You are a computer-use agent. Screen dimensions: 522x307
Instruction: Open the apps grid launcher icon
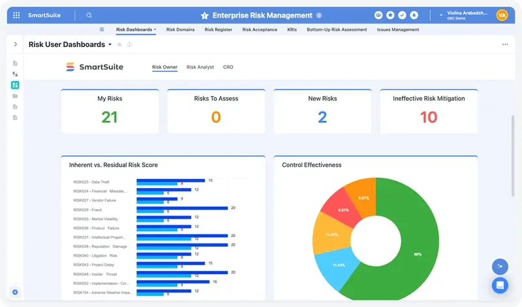click(16, 15)
